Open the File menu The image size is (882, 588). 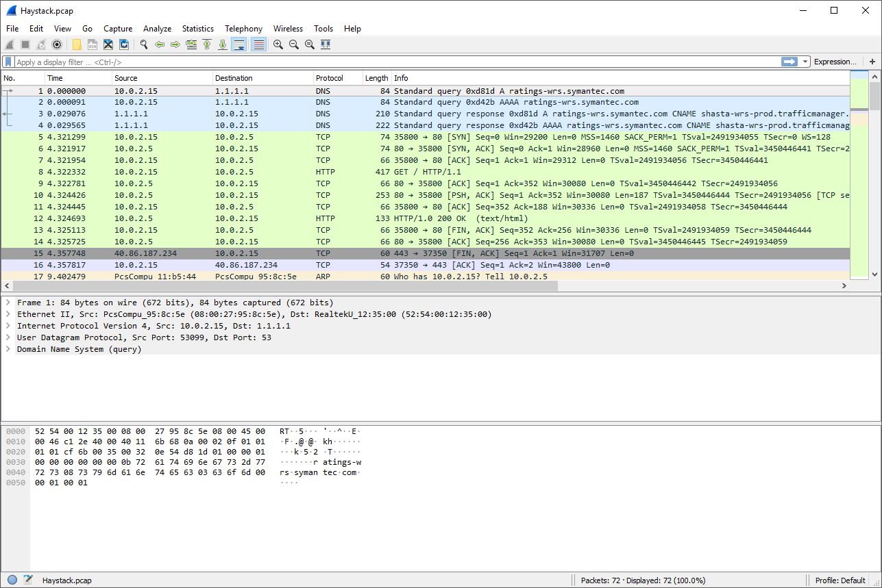pos(12,29)
